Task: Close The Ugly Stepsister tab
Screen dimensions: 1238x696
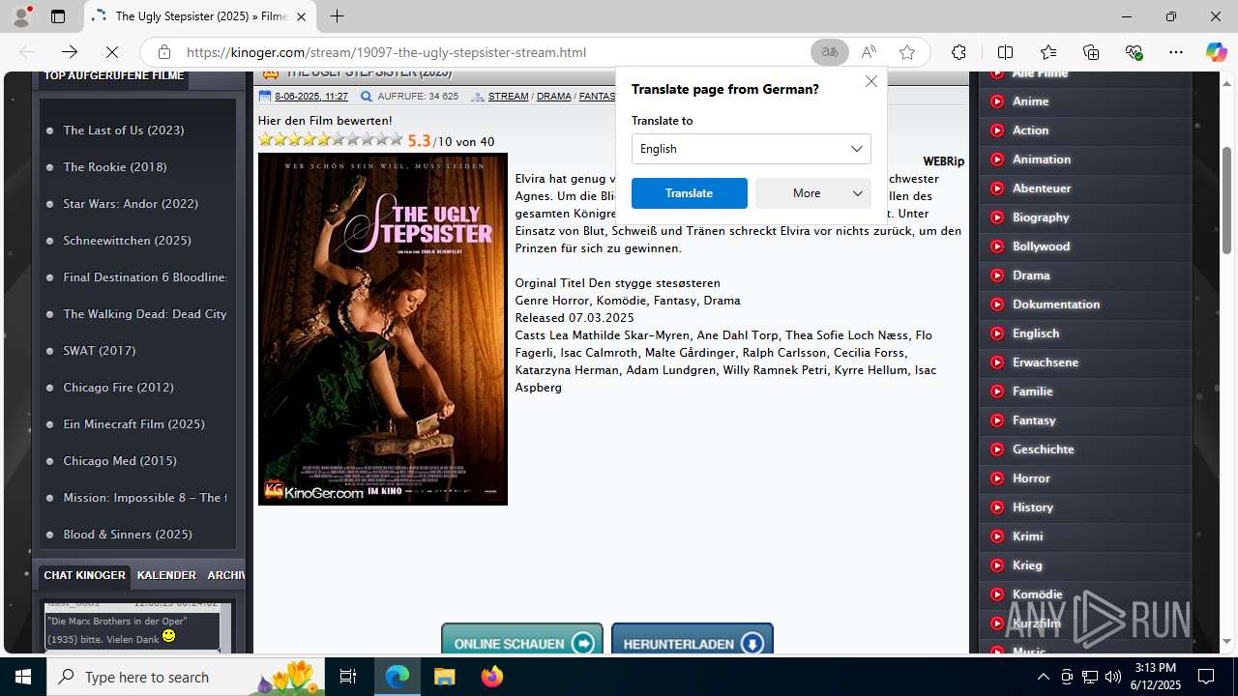Action: coord(301,16)
